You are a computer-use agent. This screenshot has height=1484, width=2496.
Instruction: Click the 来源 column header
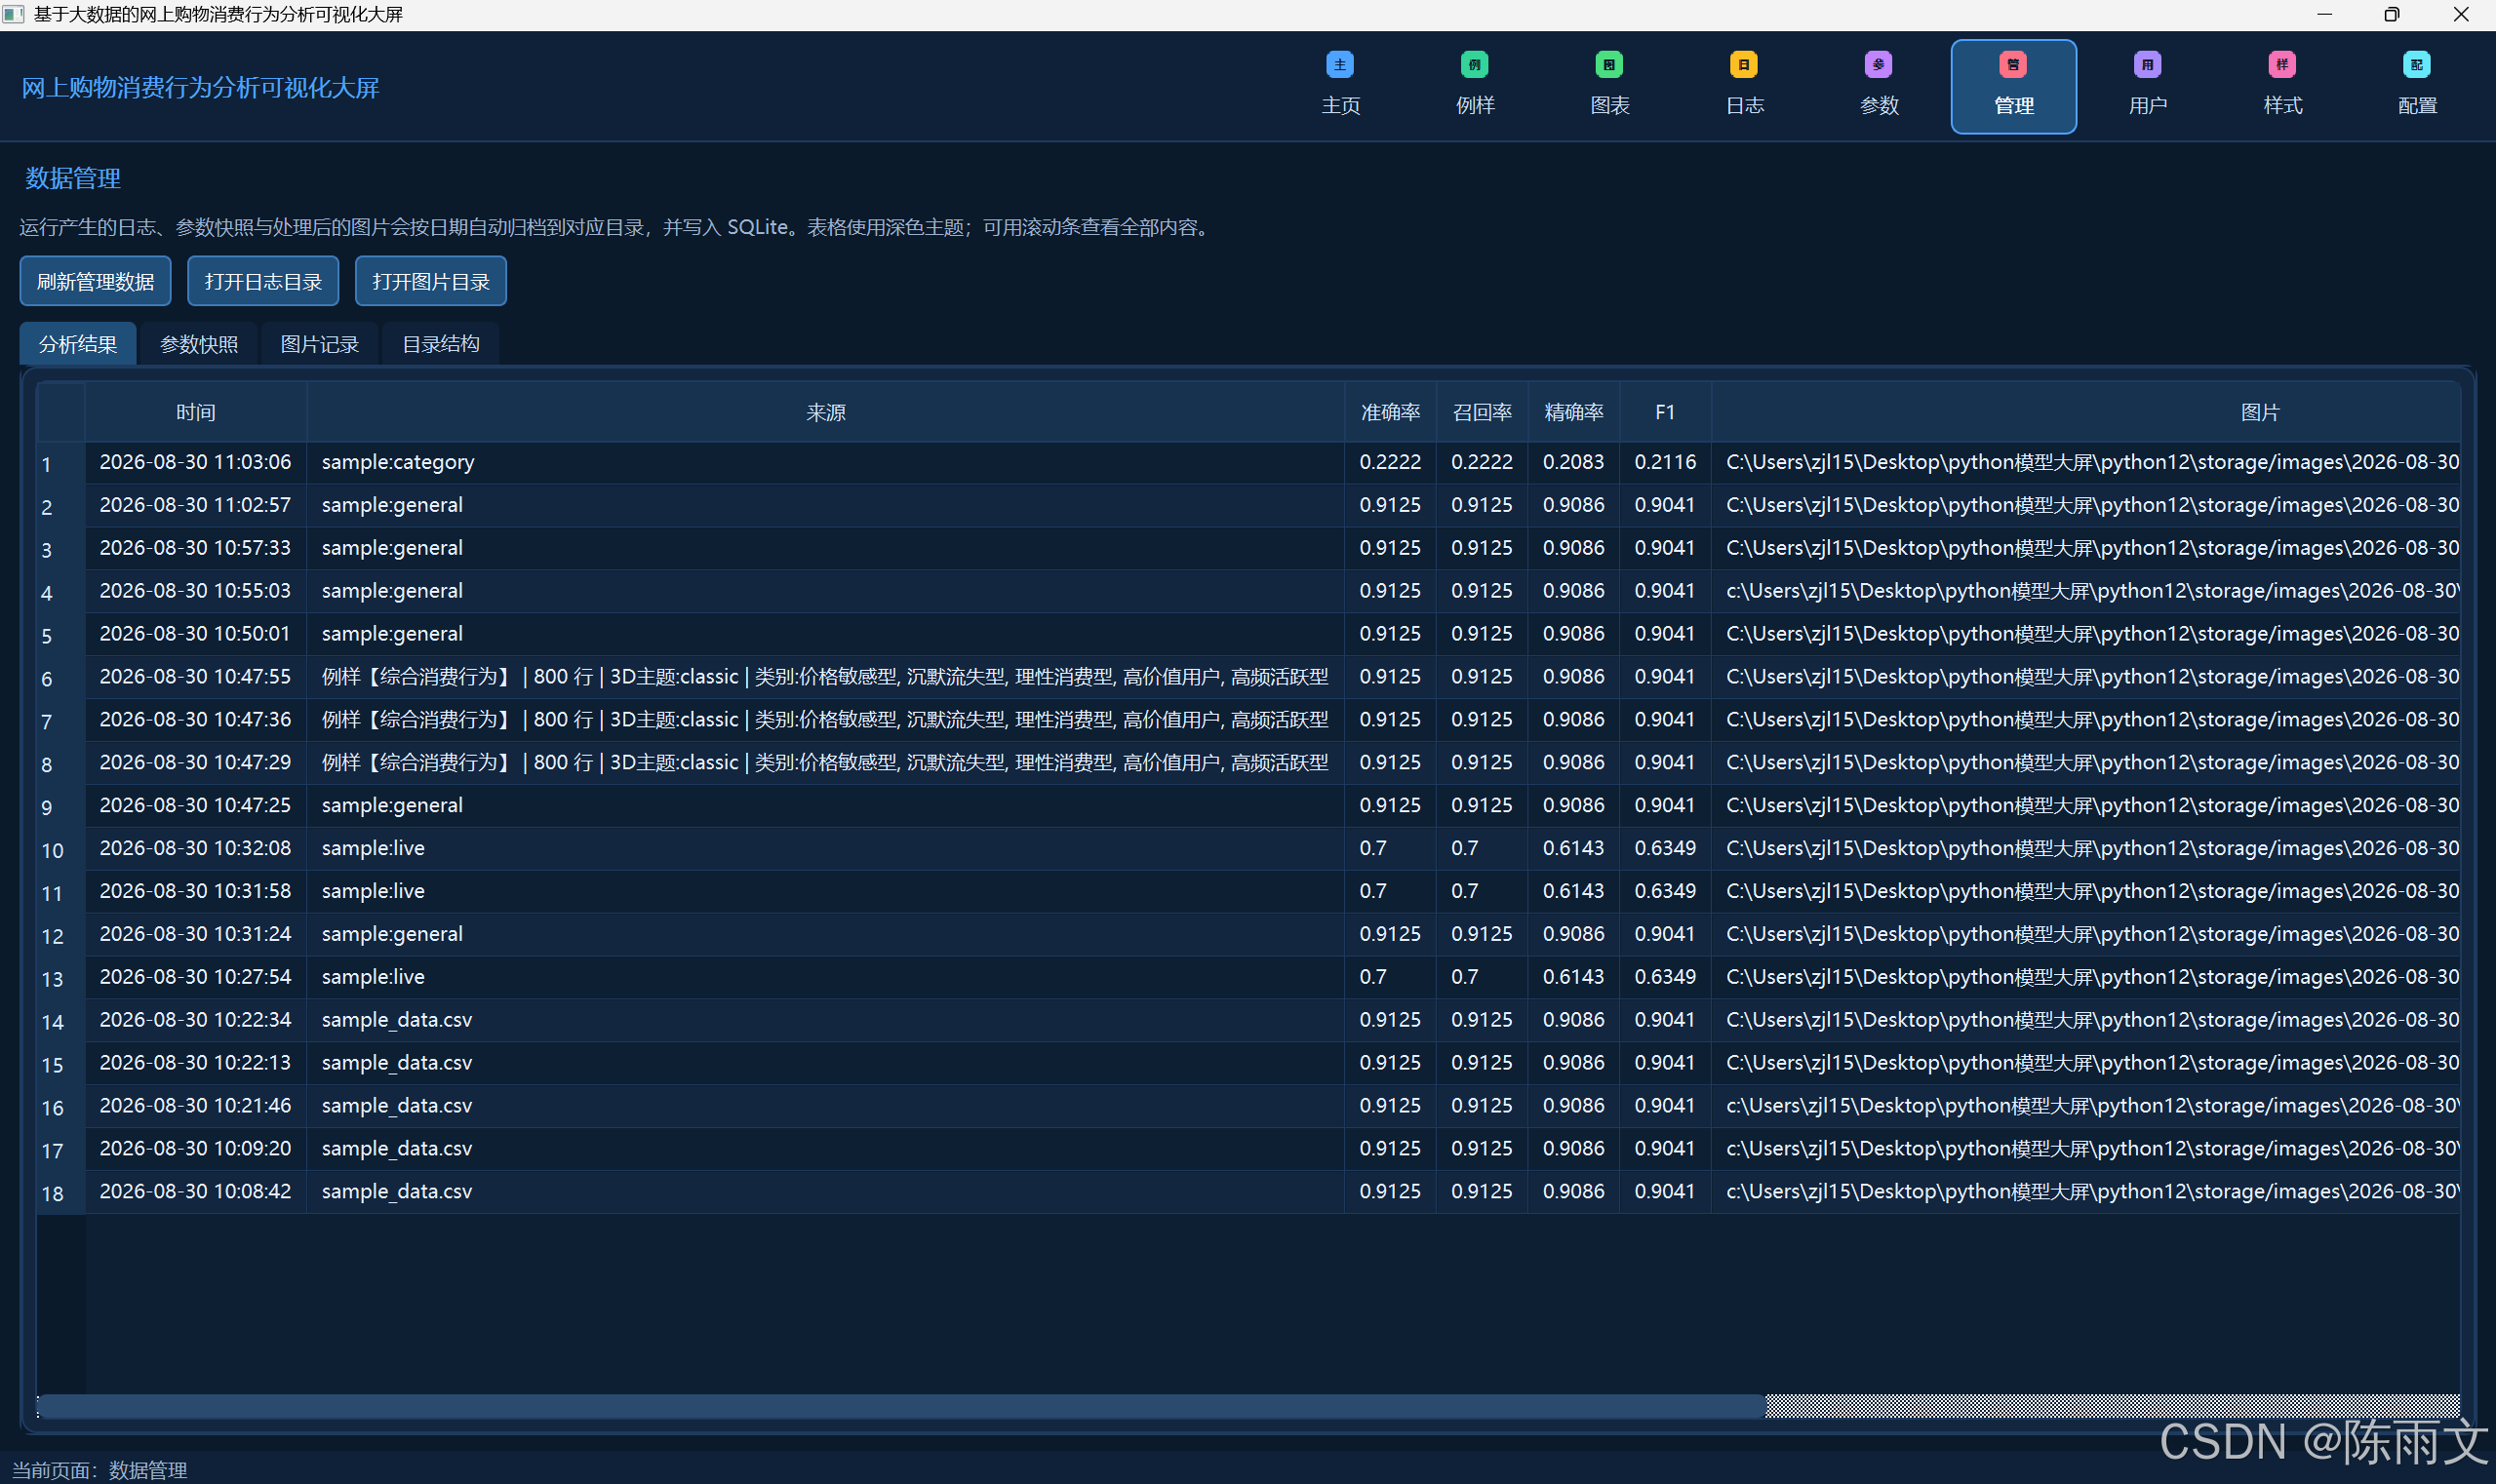(x=825, y=412)
